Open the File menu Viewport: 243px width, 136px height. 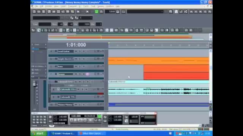point(36,6)
